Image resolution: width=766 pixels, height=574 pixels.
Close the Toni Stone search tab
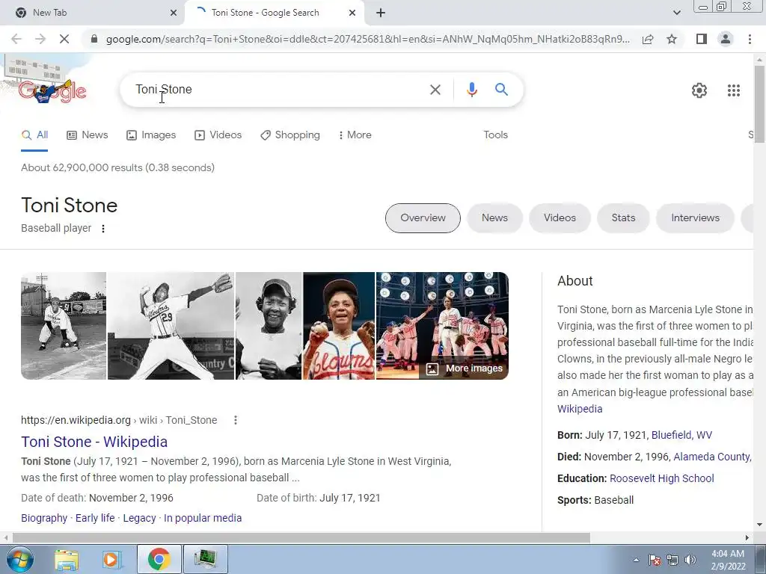(x=352, y=13)
